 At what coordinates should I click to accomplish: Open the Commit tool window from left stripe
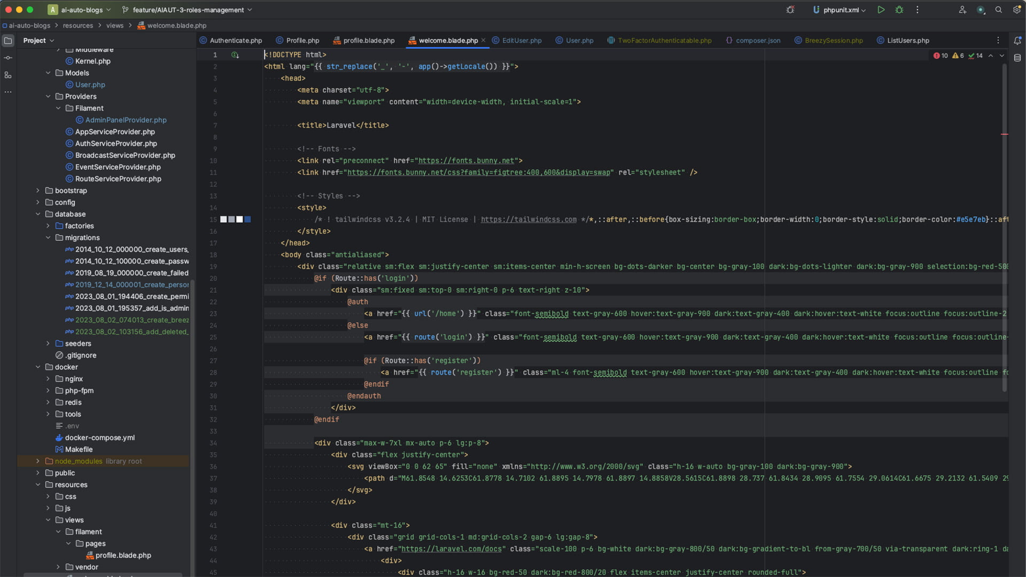(x=8, y=57)
